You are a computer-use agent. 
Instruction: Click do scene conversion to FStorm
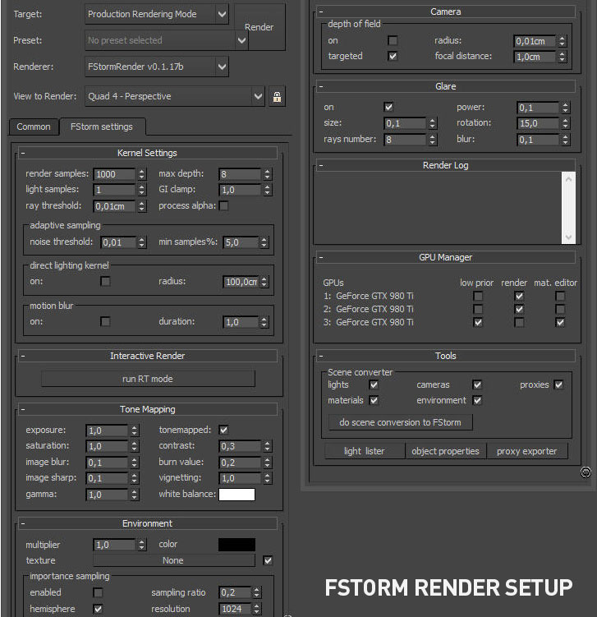[x=401, y=422]
